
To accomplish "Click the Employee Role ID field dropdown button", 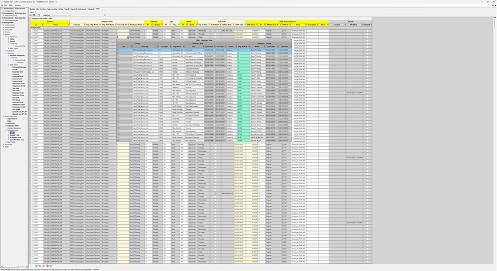I will coord(128,37).
